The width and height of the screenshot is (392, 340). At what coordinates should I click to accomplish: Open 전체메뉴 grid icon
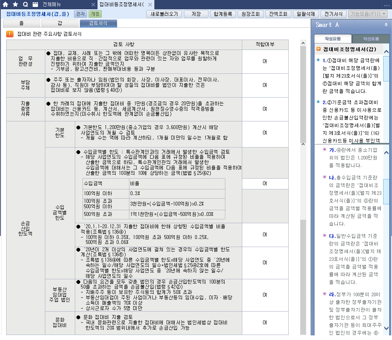coord(35,4)
